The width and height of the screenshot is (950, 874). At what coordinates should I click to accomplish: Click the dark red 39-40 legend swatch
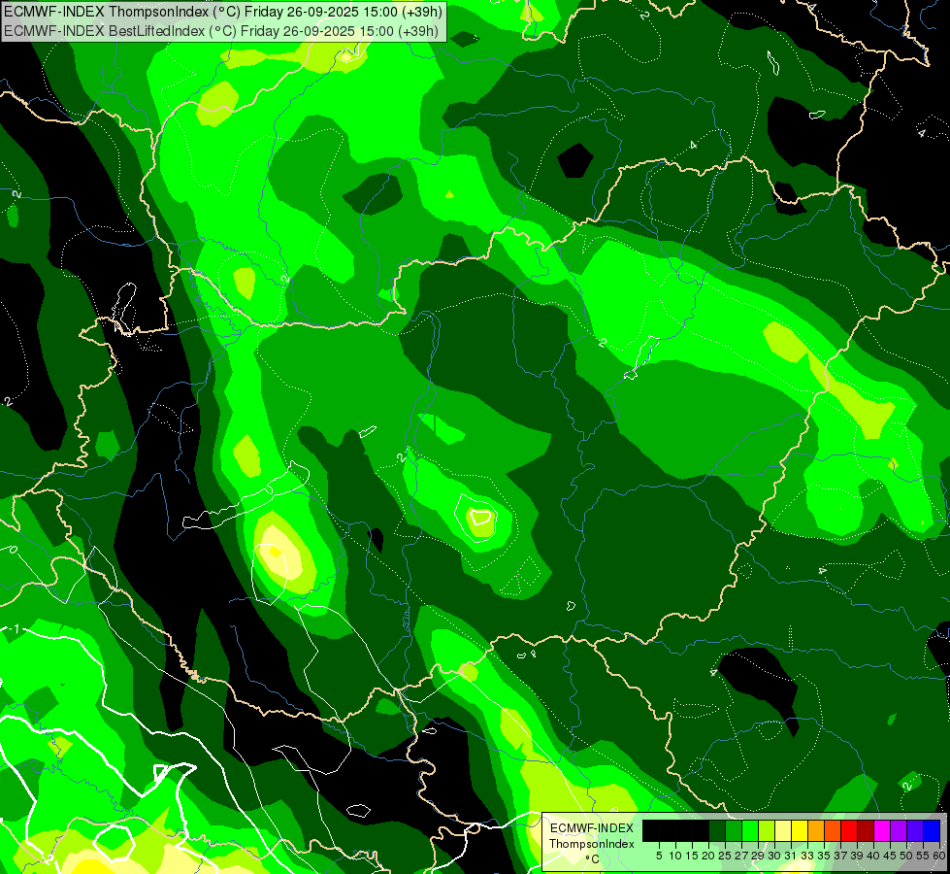click(866, 830)
